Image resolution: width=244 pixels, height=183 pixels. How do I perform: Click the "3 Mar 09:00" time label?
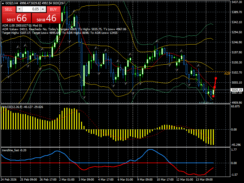(x=86, y=179)
